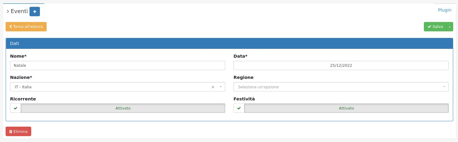Screen dimensions: 458x142
Task: Click the Data date field
Action: tap(341, 66)
